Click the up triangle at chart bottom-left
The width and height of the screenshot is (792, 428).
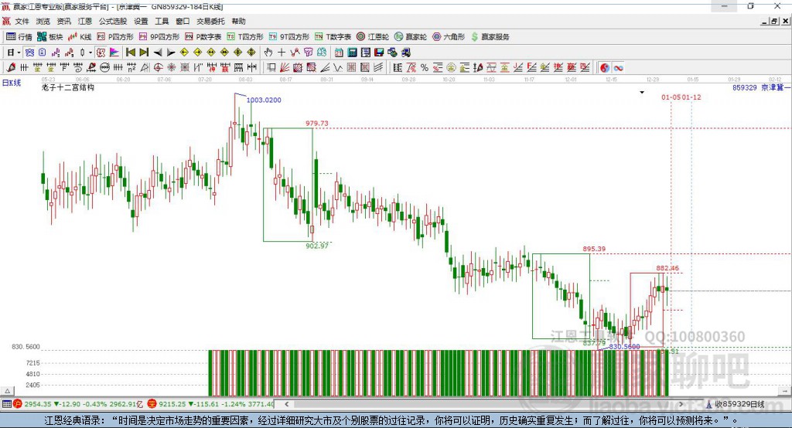[x=8, y=391]
